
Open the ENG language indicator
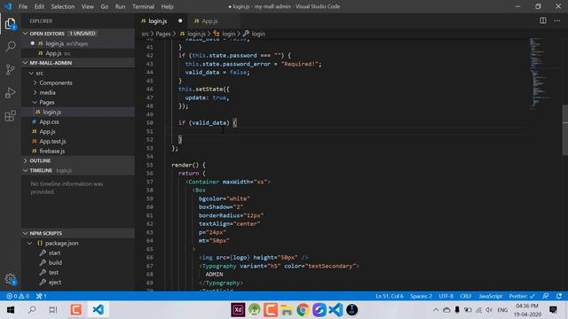tap(502, 310)
